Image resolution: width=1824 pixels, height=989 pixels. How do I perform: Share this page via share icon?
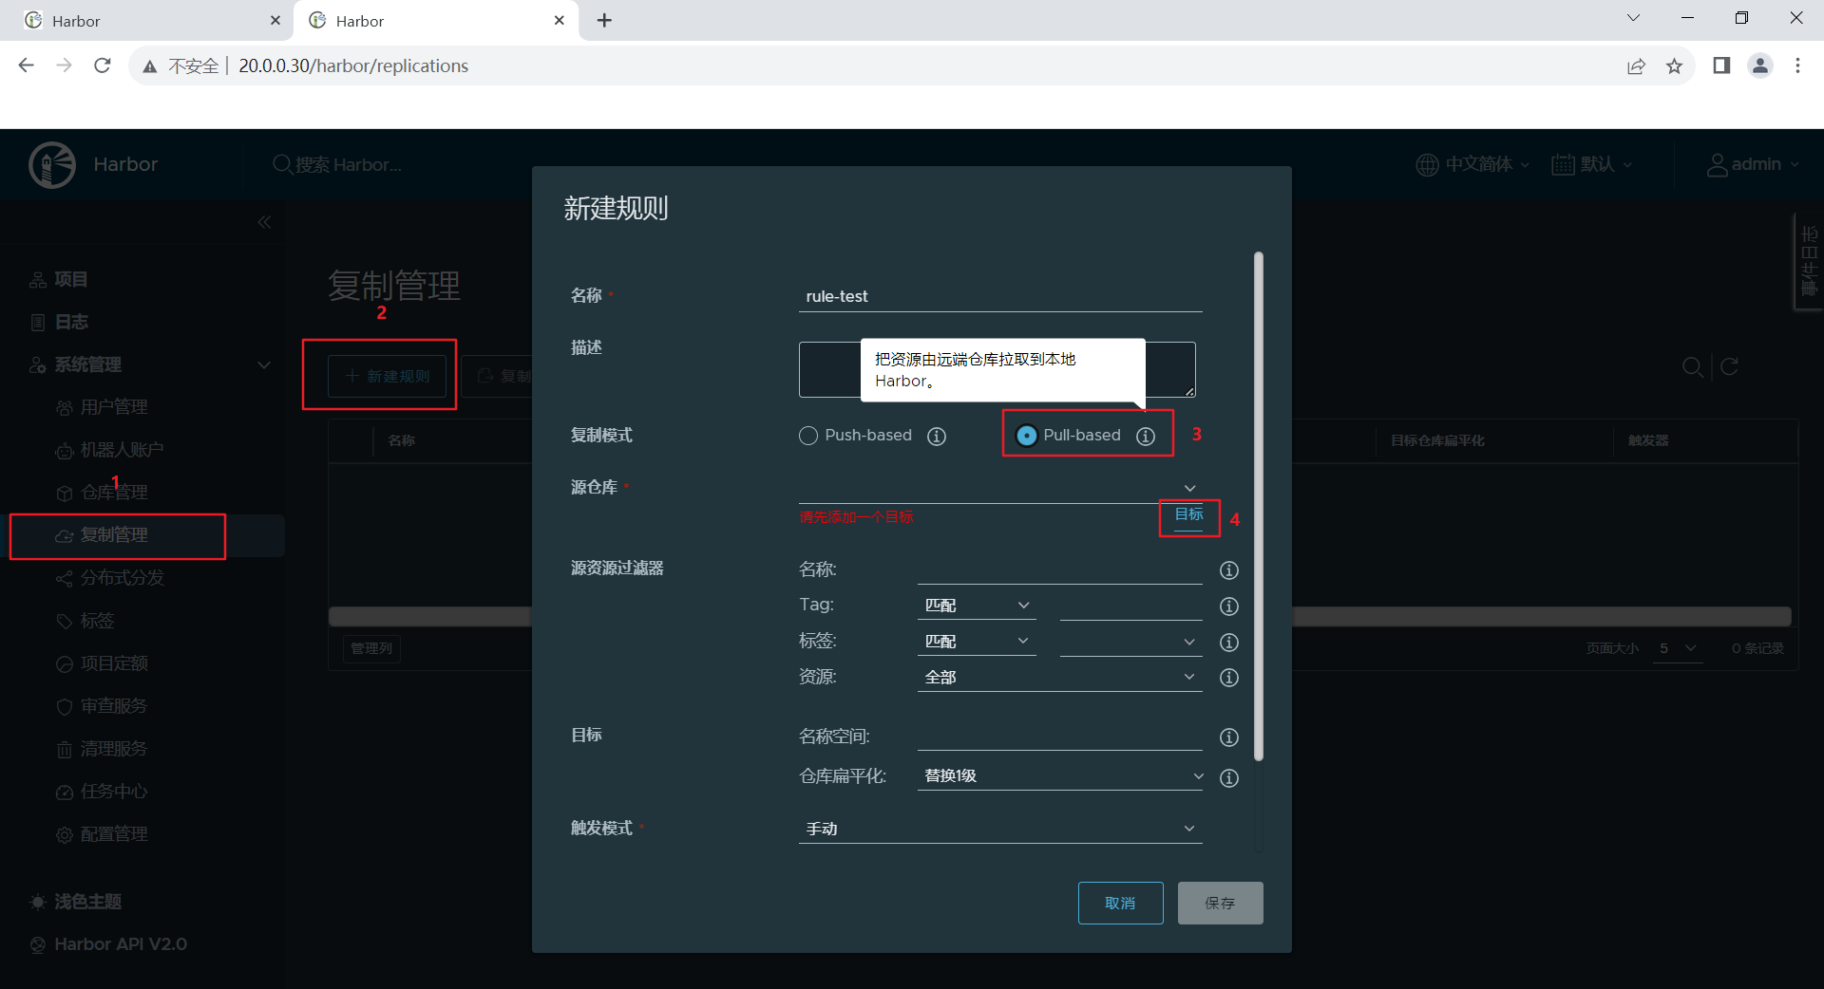pos(1636,65)
